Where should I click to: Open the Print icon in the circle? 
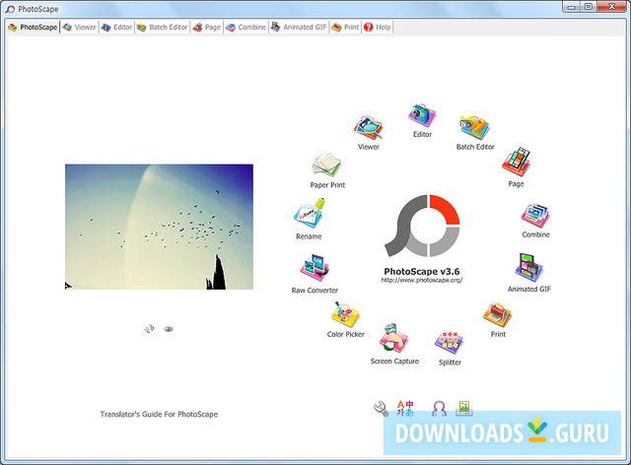(497, 315)
